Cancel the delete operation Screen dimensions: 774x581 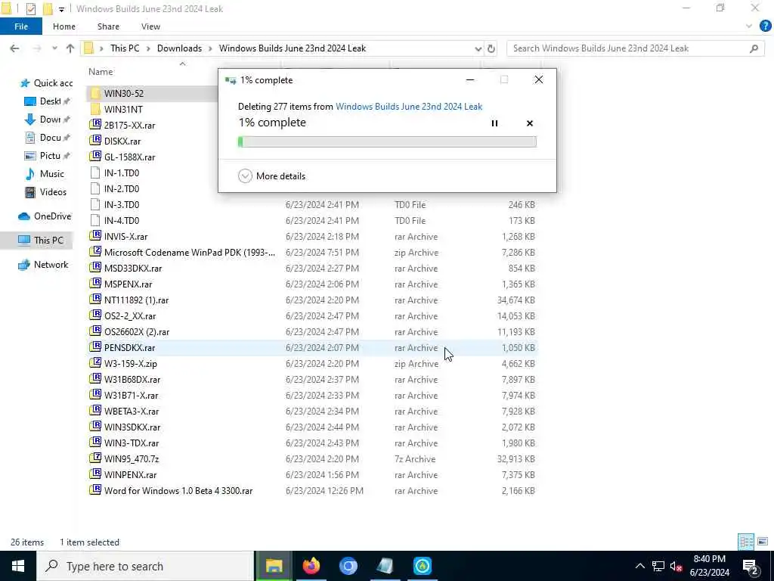[530, 123]
